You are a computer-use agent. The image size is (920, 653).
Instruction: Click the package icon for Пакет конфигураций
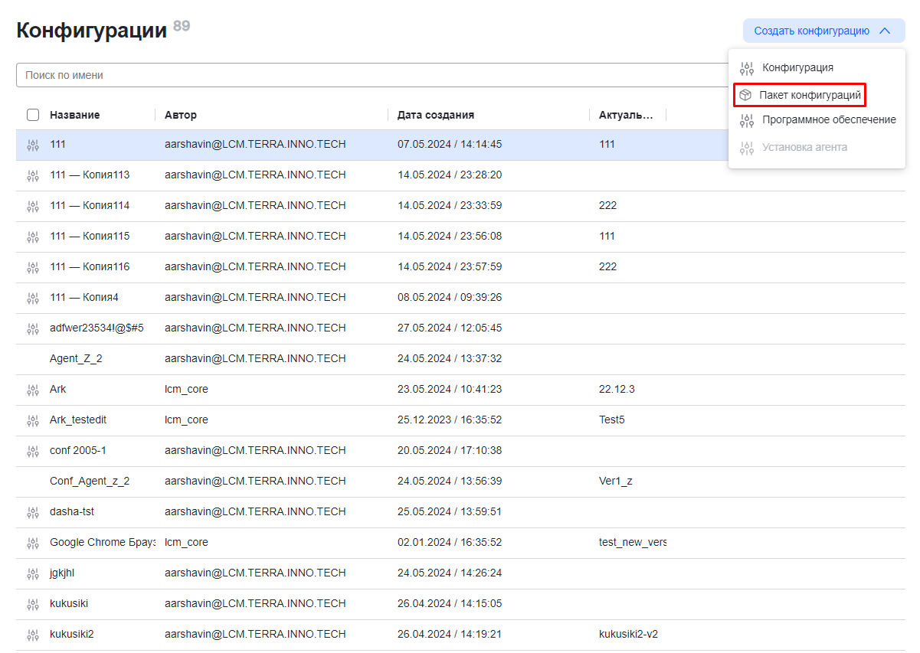click(x=745, y=96)
